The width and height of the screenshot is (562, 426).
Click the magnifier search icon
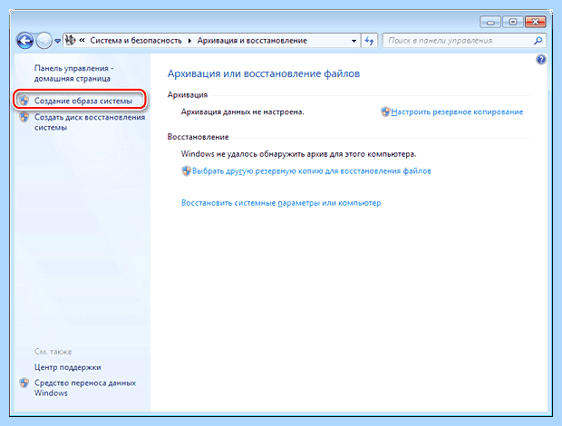click(538, 41)
